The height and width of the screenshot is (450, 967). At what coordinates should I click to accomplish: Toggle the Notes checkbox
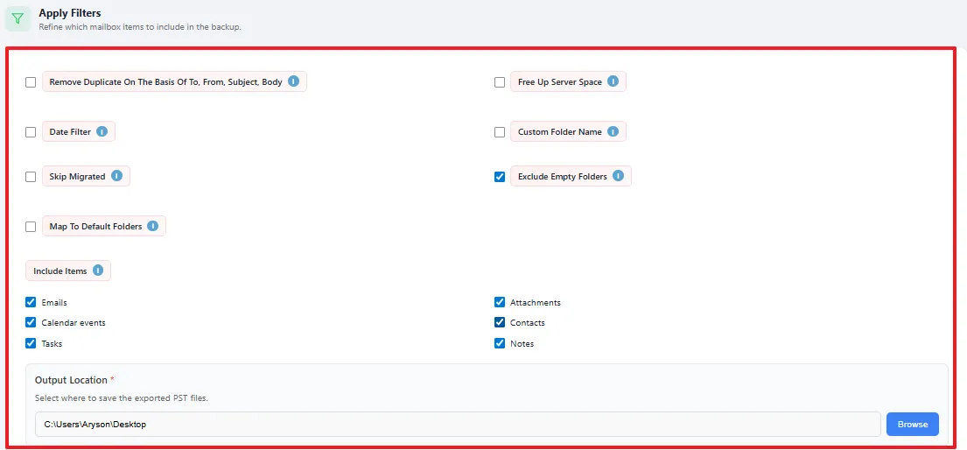click(501, 343)
